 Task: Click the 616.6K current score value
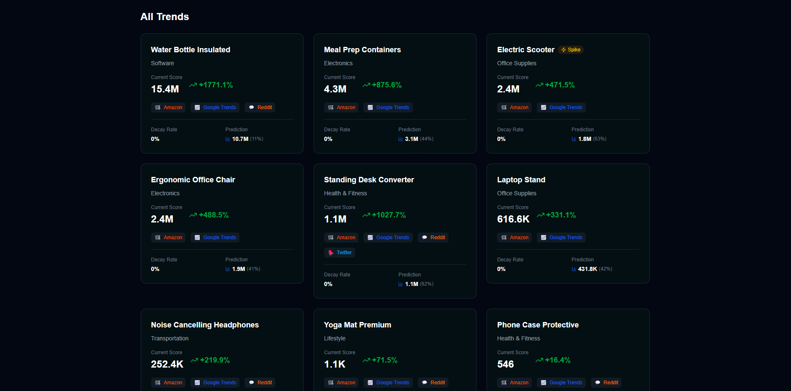(513, 219)
